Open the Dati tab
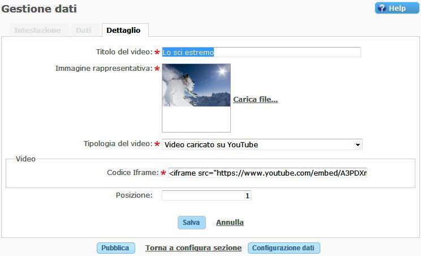 [x=84, y=31]
